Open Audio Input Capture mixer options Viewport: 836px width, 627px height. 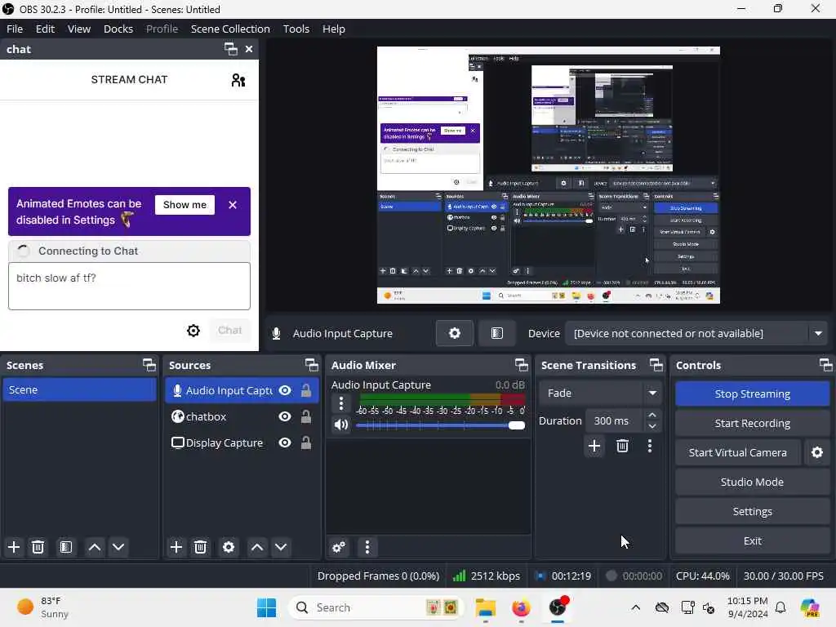341,403
